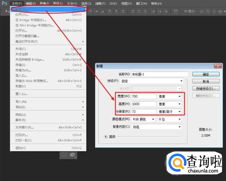This screenshot has width=226, height=181.
Task: Open the 视图(V) menu
Action: click(126, 3)
